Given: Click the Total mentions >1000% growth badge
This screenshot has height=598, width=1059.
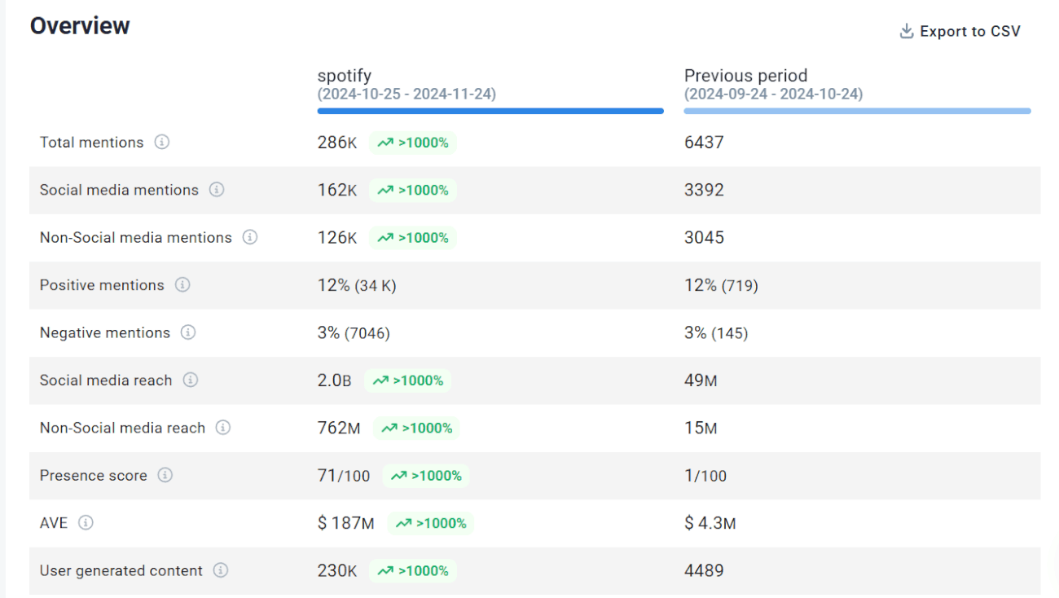Looking at the screenshot, I should tap(413, 143).
